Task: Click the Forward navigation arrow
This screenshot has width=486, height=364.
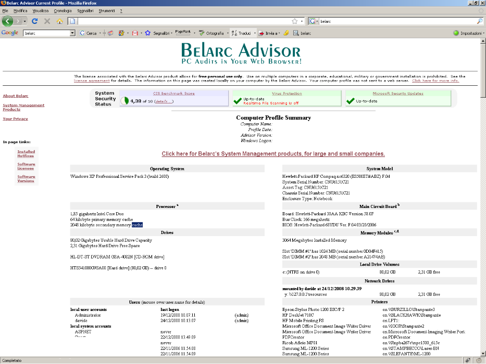Action: tap(18, 21)
